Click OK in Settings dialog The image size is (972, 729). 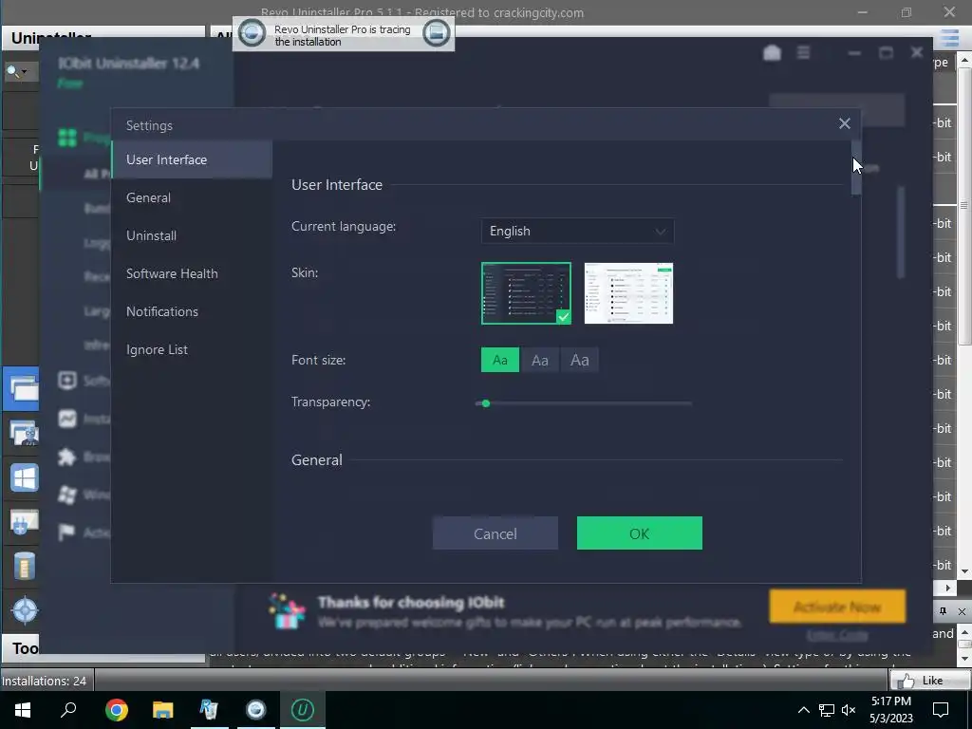pos(639,533)
